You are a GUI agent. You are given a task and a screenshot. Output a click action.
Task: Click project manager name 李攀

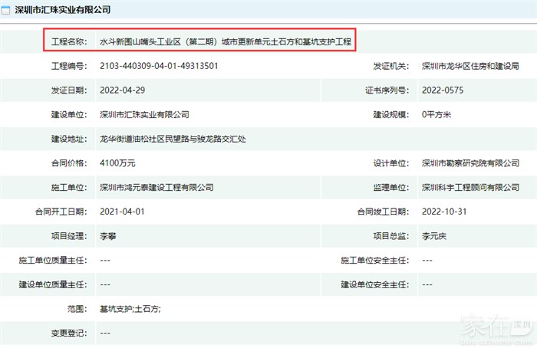click(108, 237)
